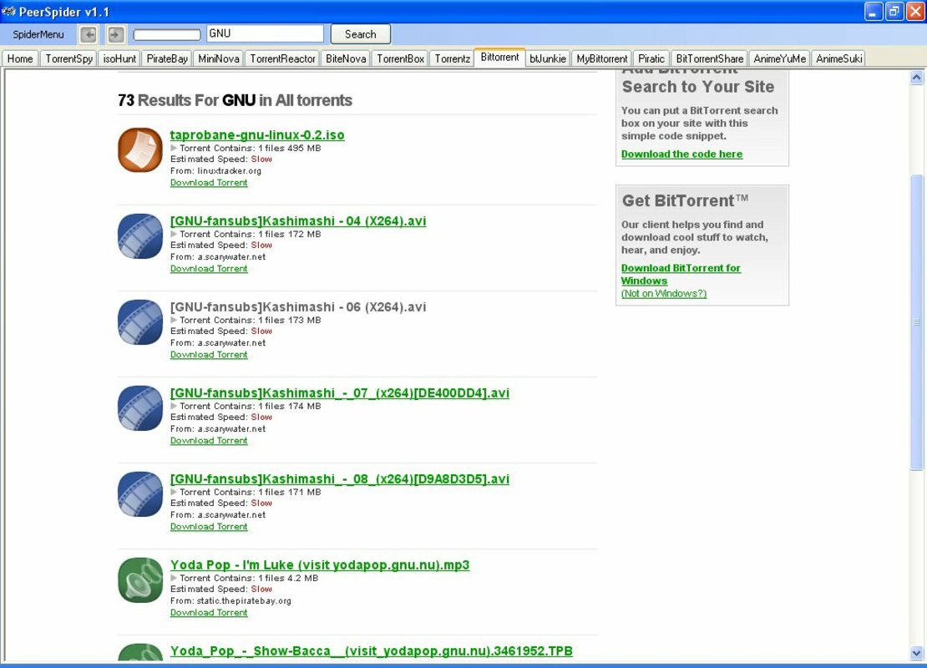Click the '73 Results For GNU' heading text

click(235, 100)
